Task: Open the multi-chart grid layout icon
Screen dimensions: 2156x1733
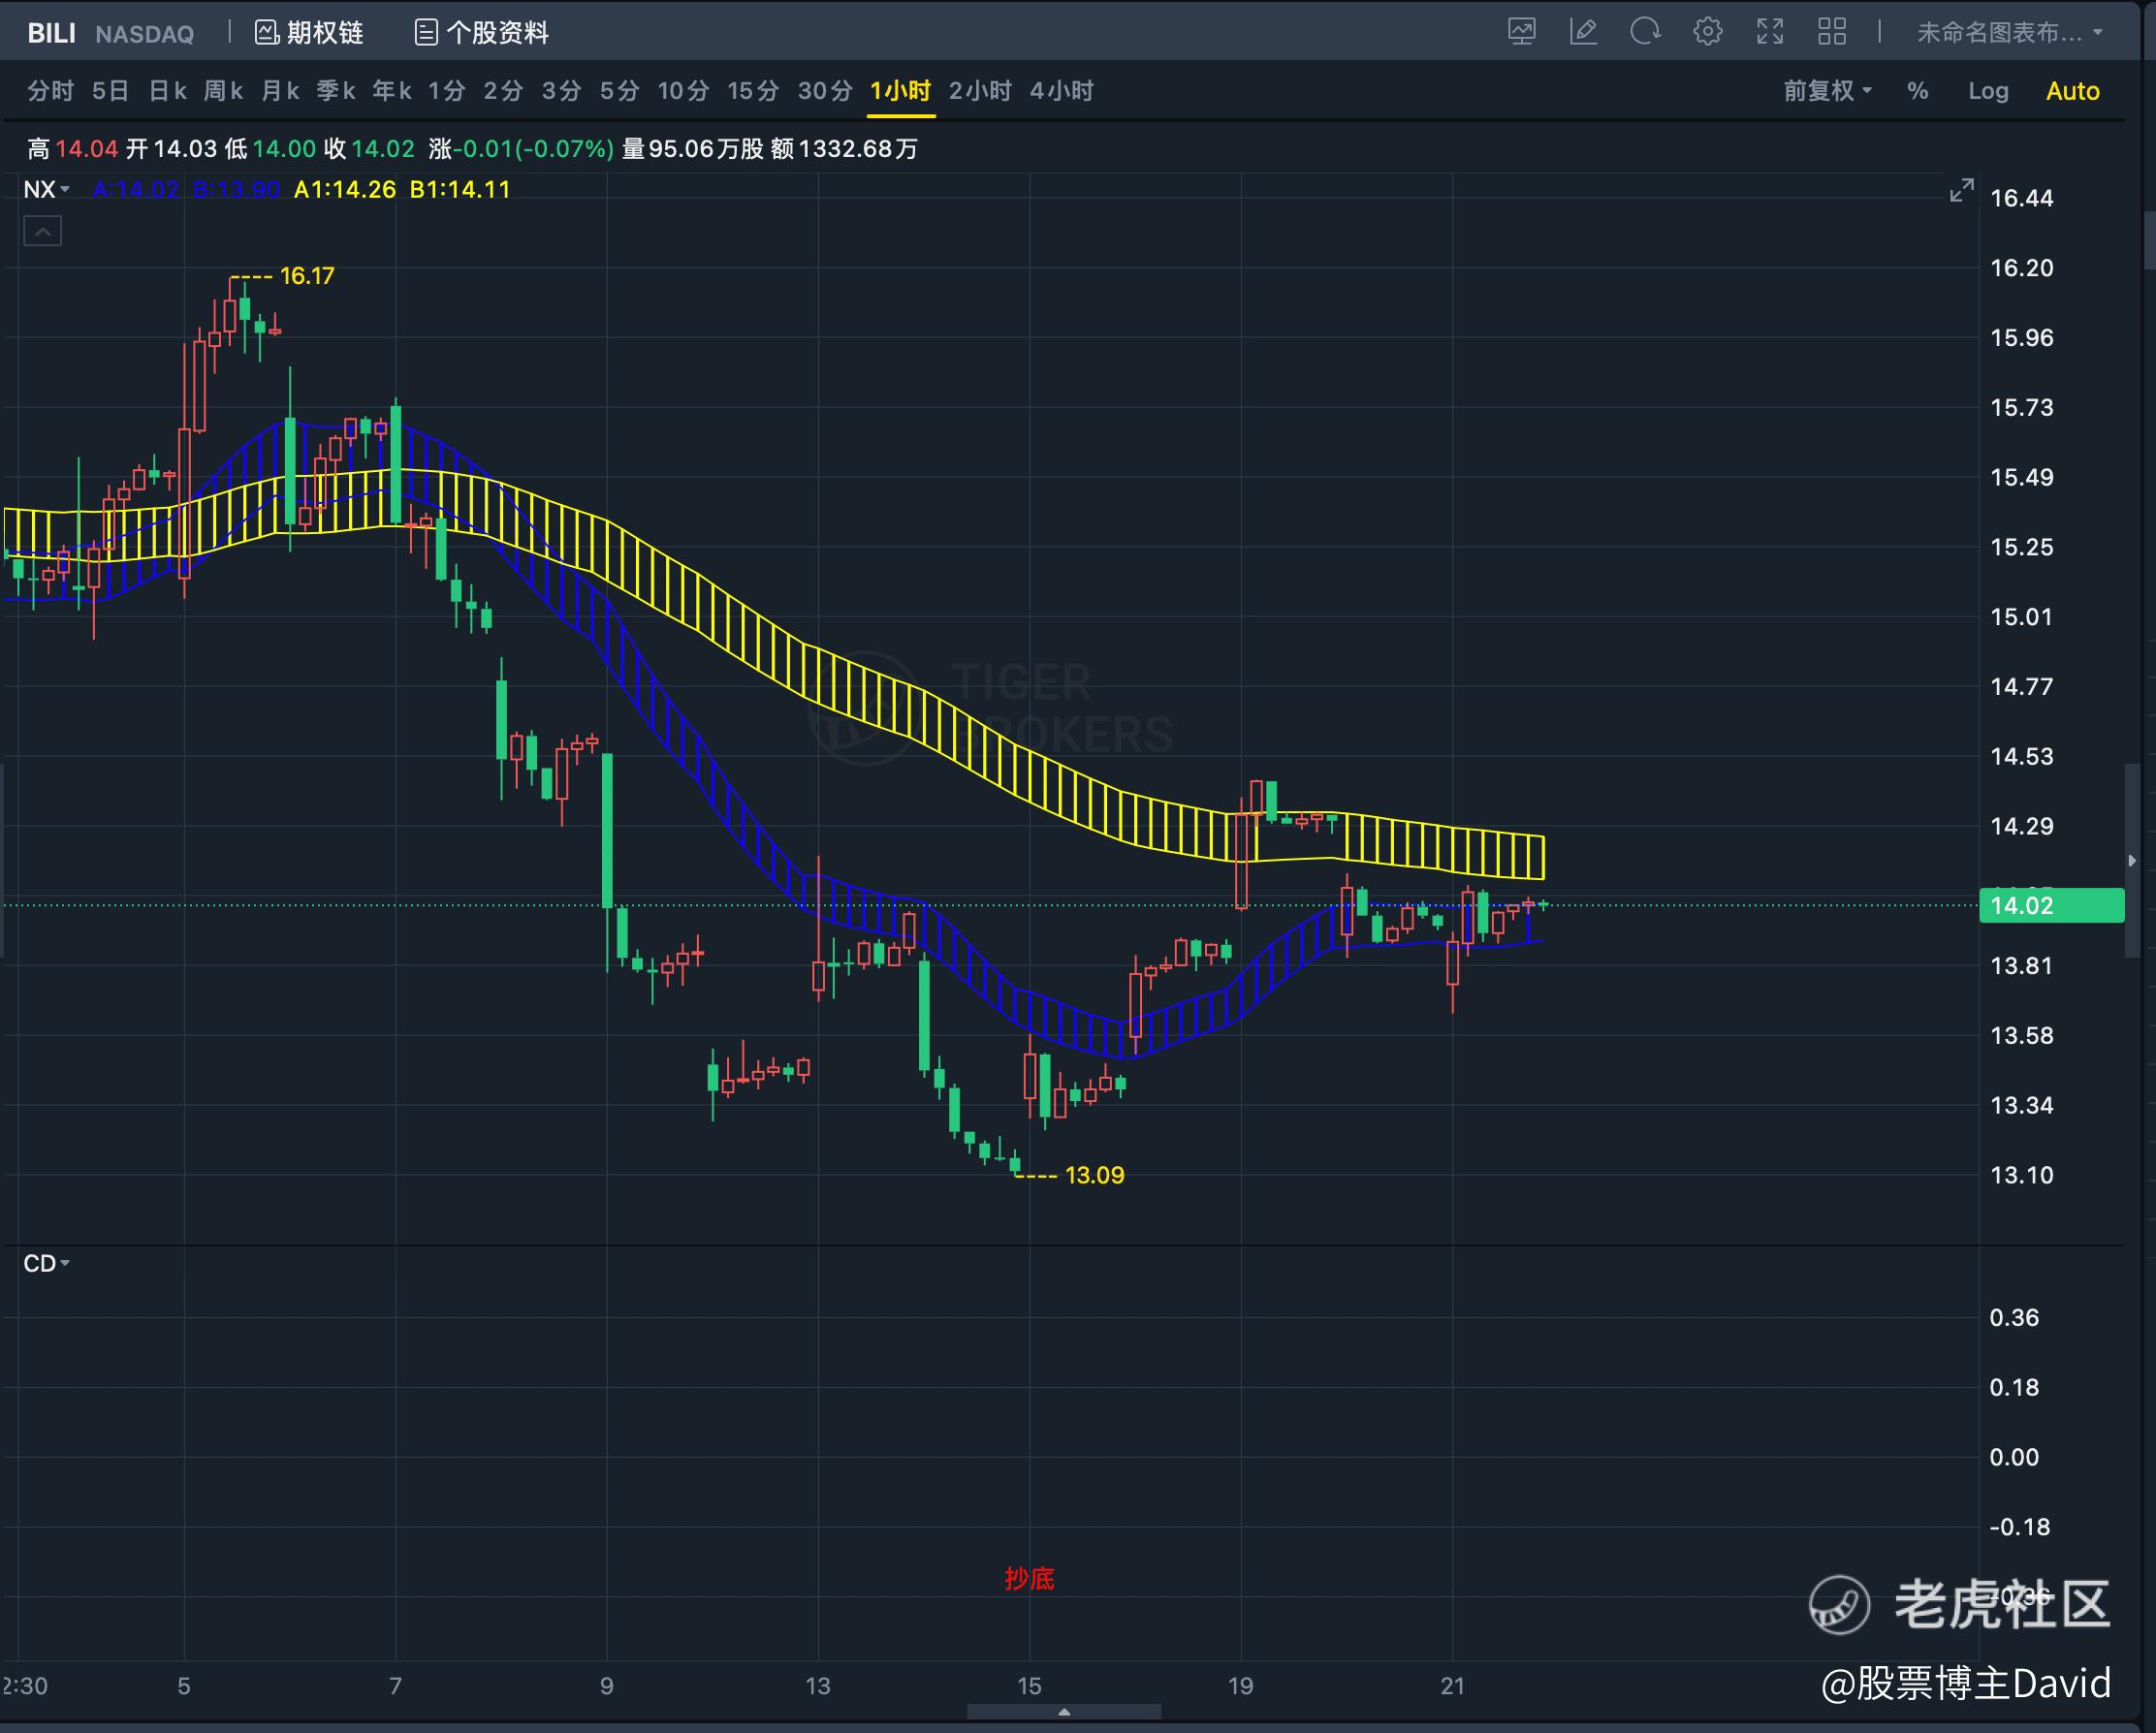Action: click(x=1831, y=32)
